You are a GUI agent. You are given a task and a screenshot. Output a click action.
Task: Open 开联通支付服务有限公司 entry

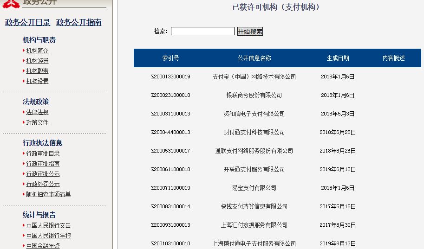click(x=254, y=169)
